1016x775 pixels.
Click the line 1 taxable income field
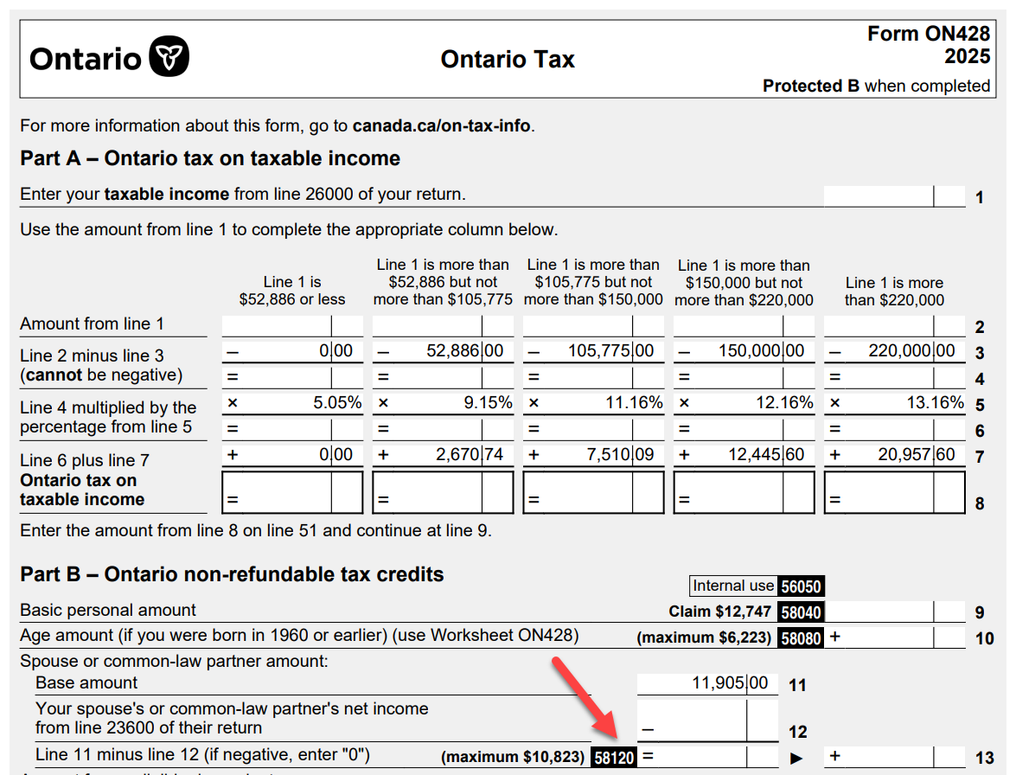coord(894,196)
